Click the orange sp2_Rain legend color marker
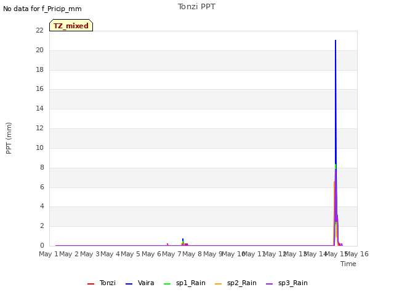The image size is (394, 295). pos(219,284)
